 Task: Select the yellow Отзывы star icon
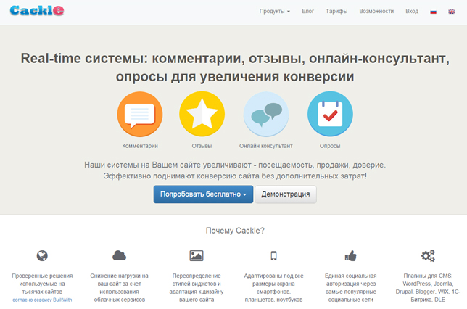(x=202, y=114)
